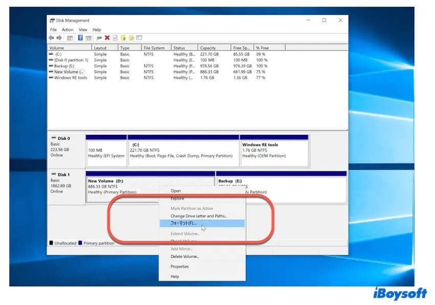Click the Back arrow in the toolbar

click(51, 38)
